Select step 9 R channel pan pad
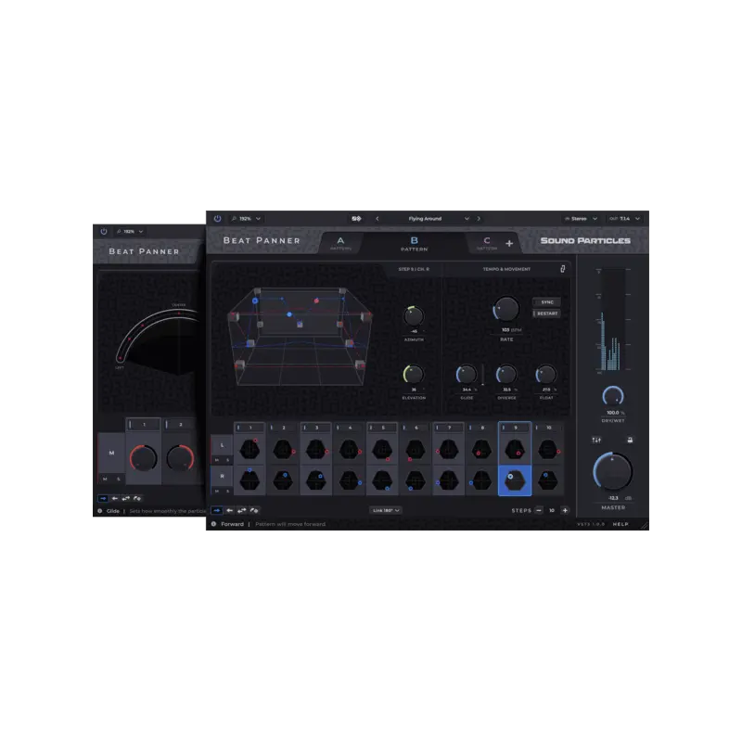742x742 pixels. click(x=515, y=480)
